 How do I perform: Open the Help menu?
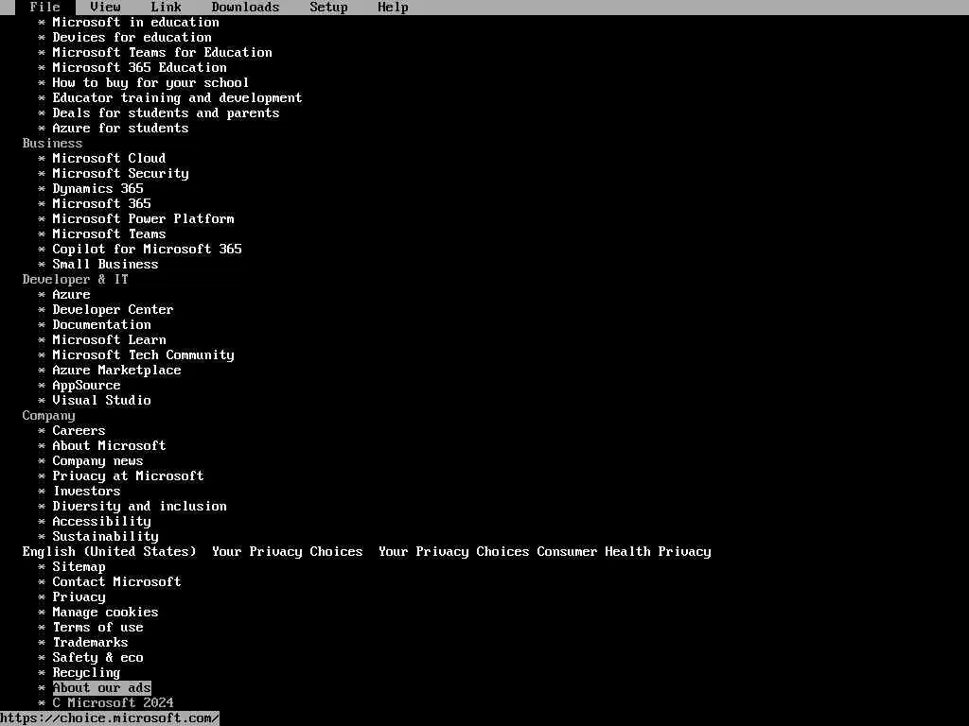pos(393,7)
